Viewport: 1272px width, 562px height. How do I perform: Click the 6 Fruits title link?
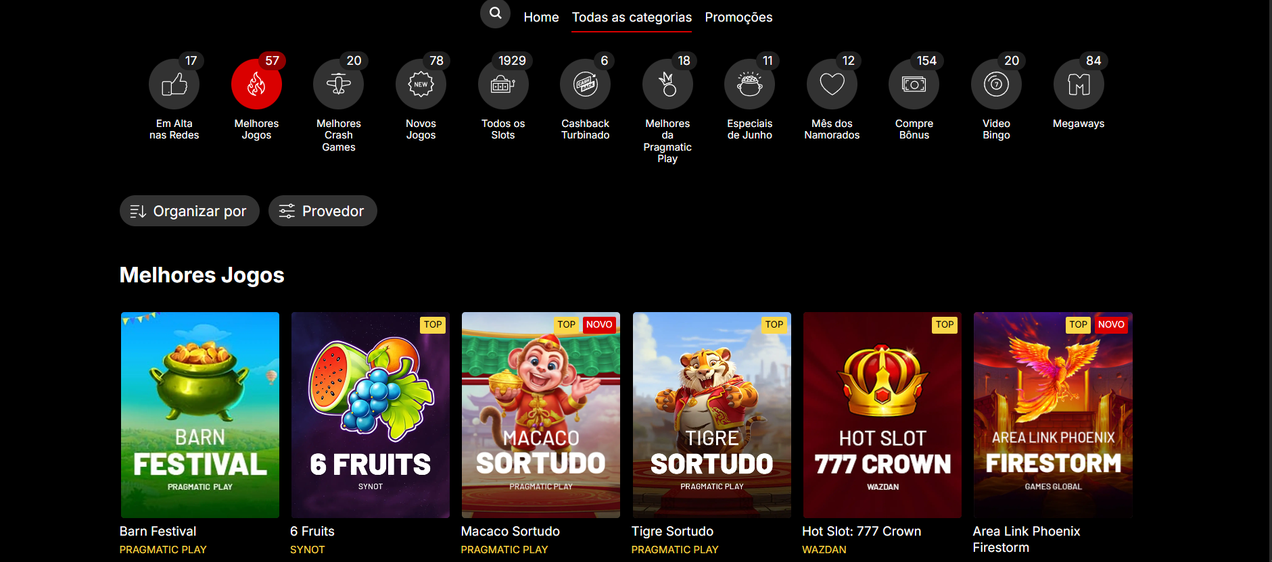(312, 532)
